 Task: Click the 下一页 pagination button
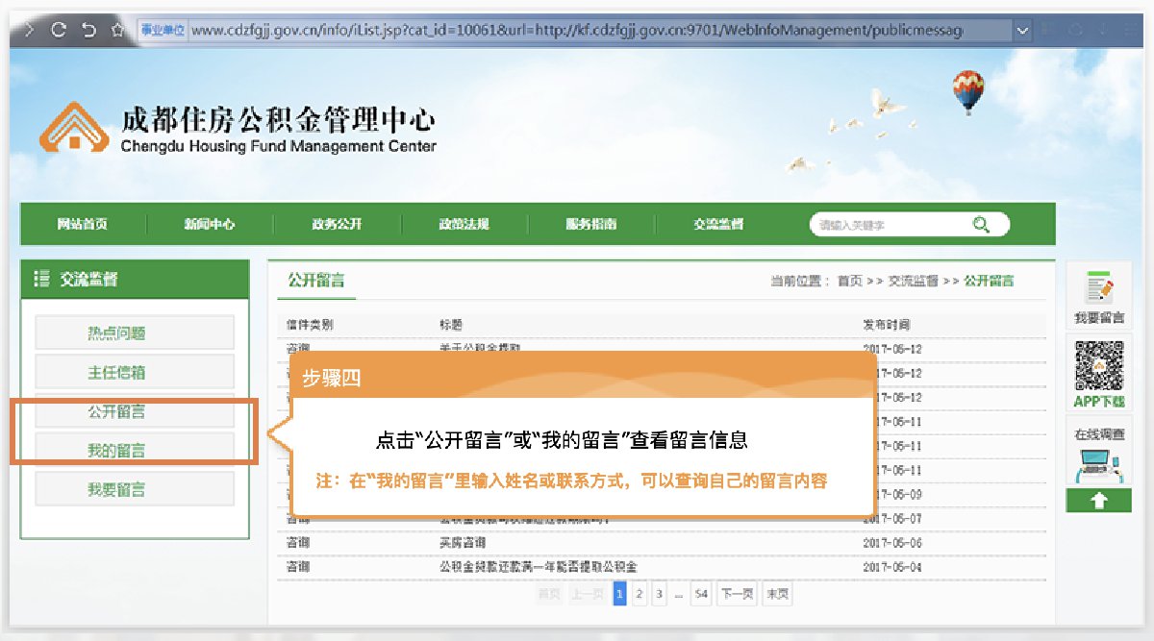point(736,595)
